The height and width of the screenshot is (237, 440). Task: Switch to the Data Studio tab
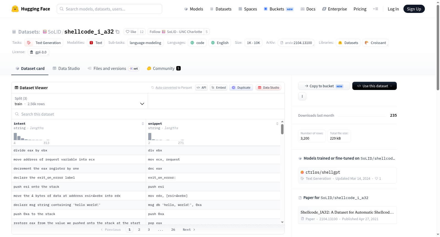coord(66,68)
